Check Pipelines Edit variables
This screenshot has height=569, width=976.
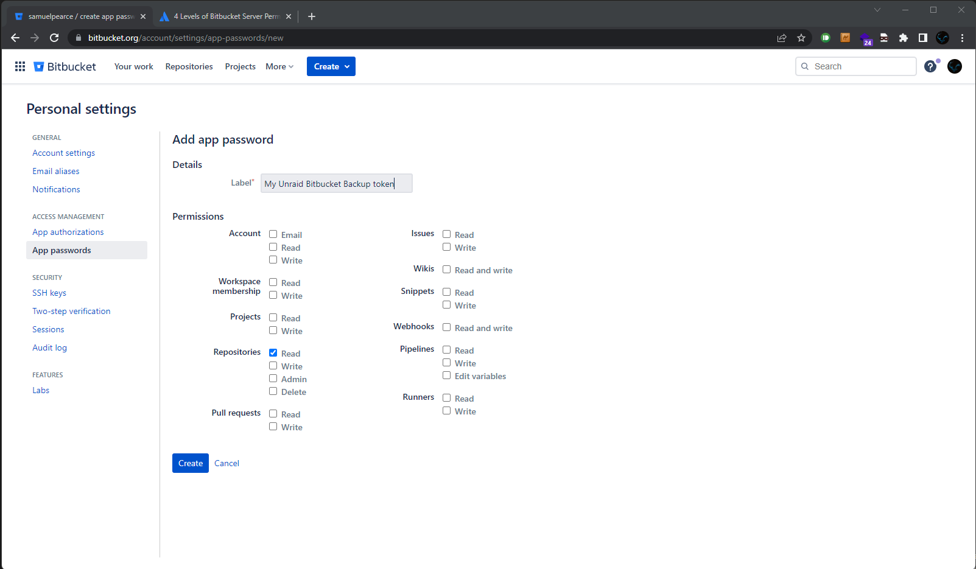(x=447, y=375)
